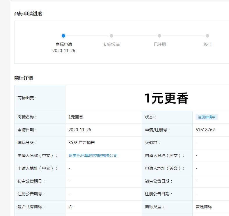Screen dimensions: 229x216
Task: Click the 申请人名称（中文） field label
Action: [x=37, y=155]
